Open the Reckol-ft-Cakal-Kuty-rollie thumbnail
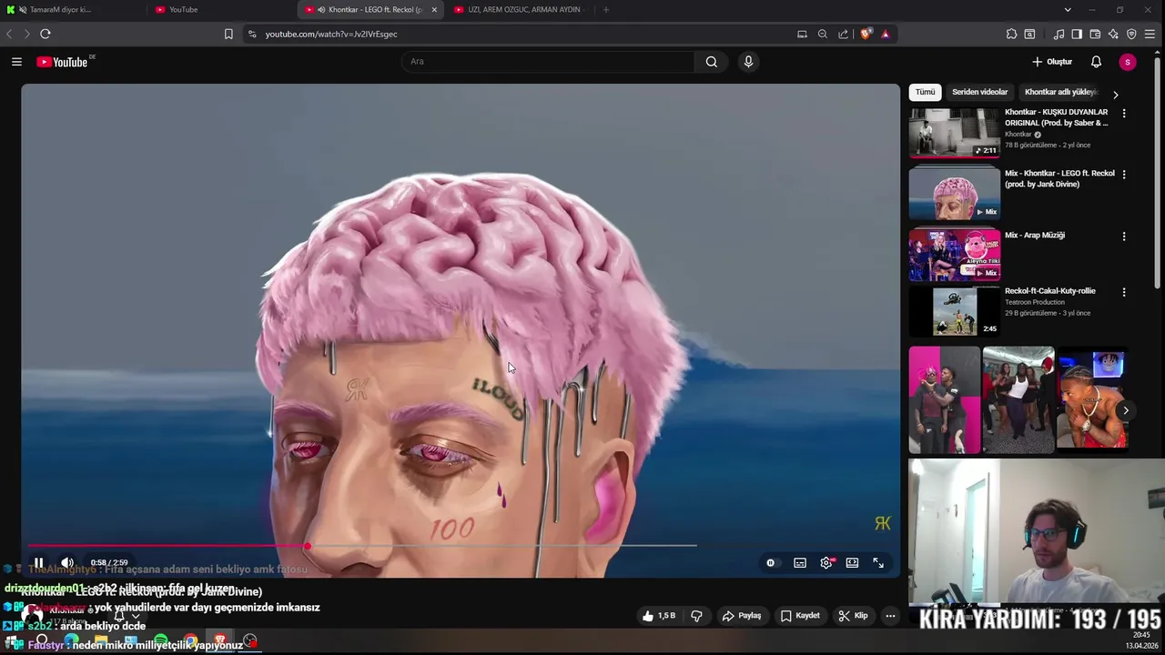 coord(954,312)
